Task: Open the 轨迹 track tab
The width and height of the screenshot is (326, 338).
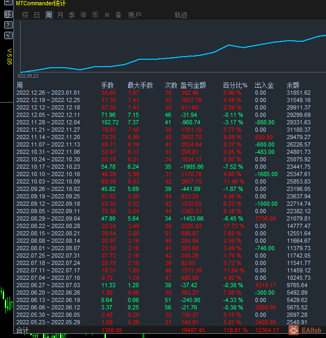Action: pos(181,15)
